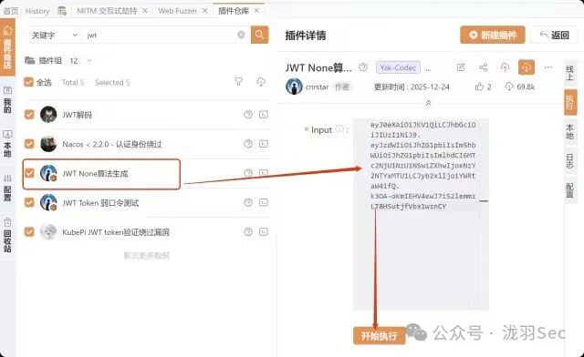This screenshot has width=584, height=357.
Task: Open the 关键字 search type dropdown
Action: coord(55,35)
